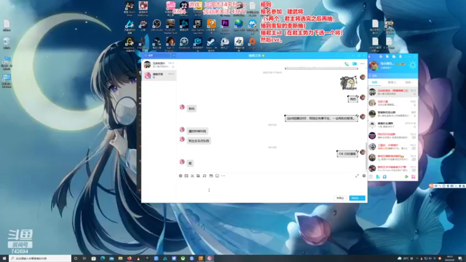Click the auto-reply message bubble
466x262 pixels.
pos(322,118)
